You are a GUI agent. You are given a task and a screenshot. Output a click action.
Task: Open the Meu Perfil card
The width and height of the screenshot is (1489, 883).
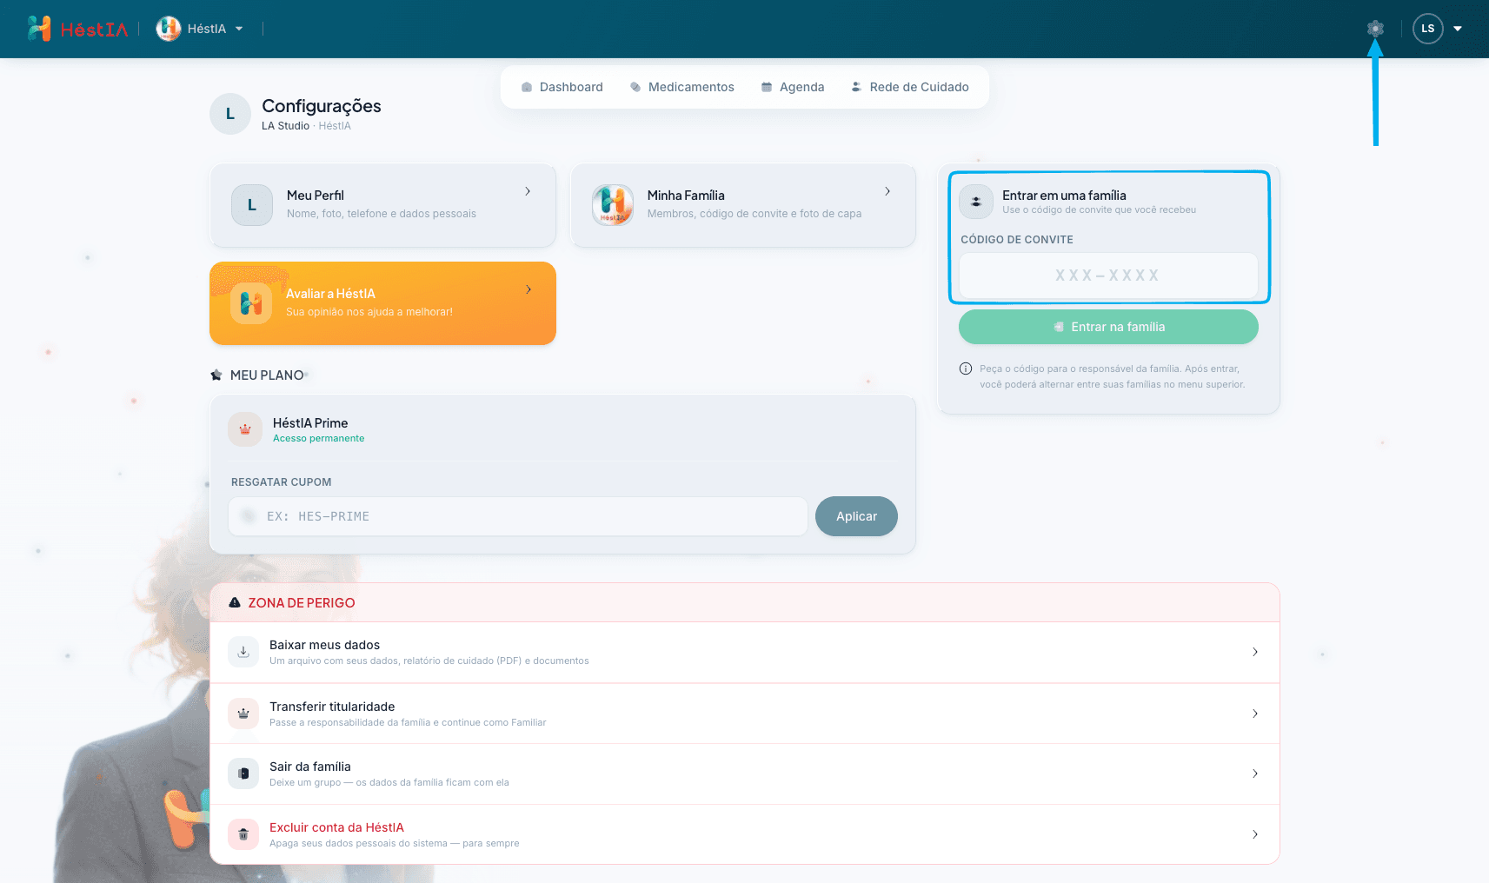pos(382,205)
